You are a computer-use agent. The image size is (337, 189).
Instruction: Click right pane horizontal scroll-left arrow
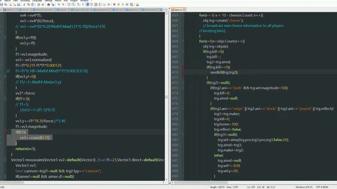click(173, 183)
